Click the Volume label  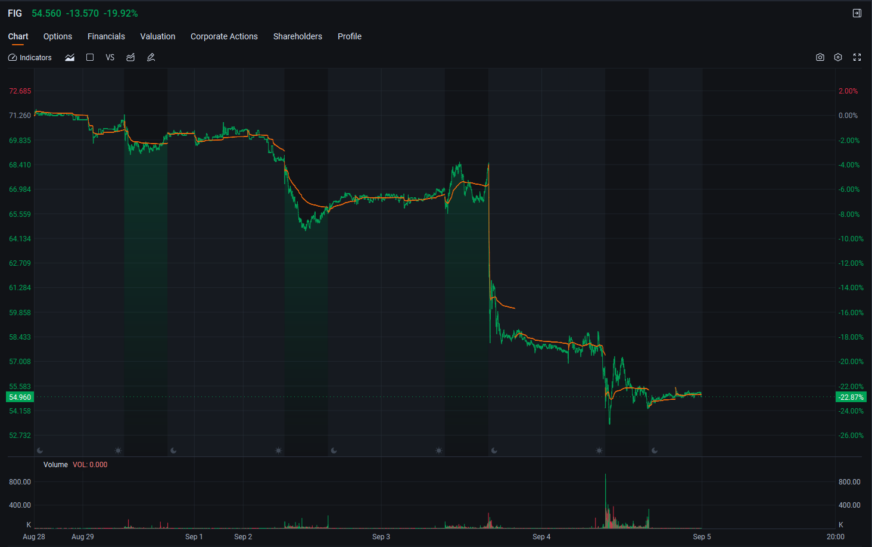point(55,465)
